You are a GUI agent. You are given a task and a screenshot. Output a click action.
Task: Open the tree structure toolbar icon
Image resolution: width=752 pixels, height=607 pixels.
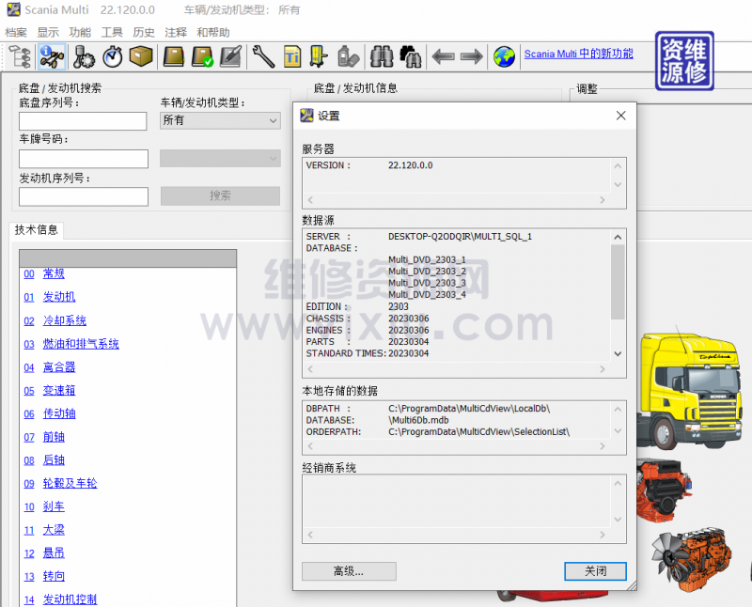(20, 56)
